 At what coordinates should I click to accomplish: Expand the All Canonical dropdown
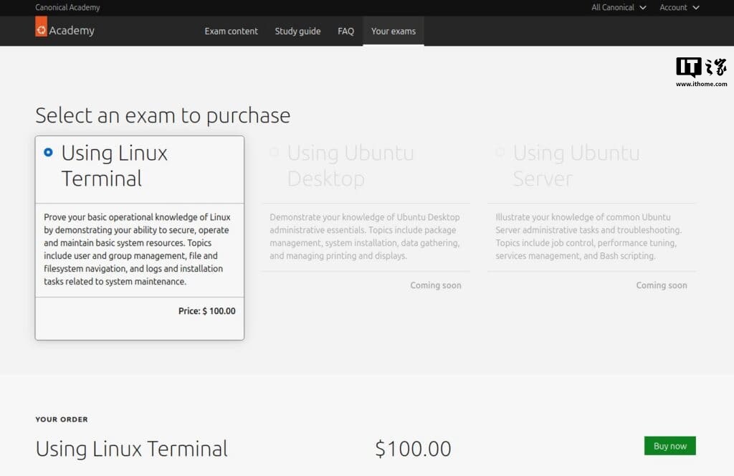click(618, 8)
